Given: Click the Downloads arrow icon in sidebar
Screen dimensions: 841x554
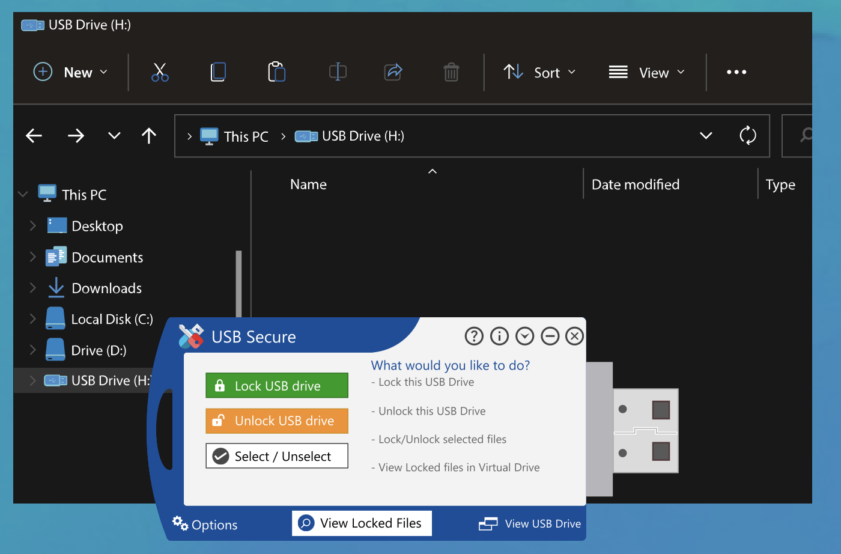Looking at the screenshot, I should (56, 287).
